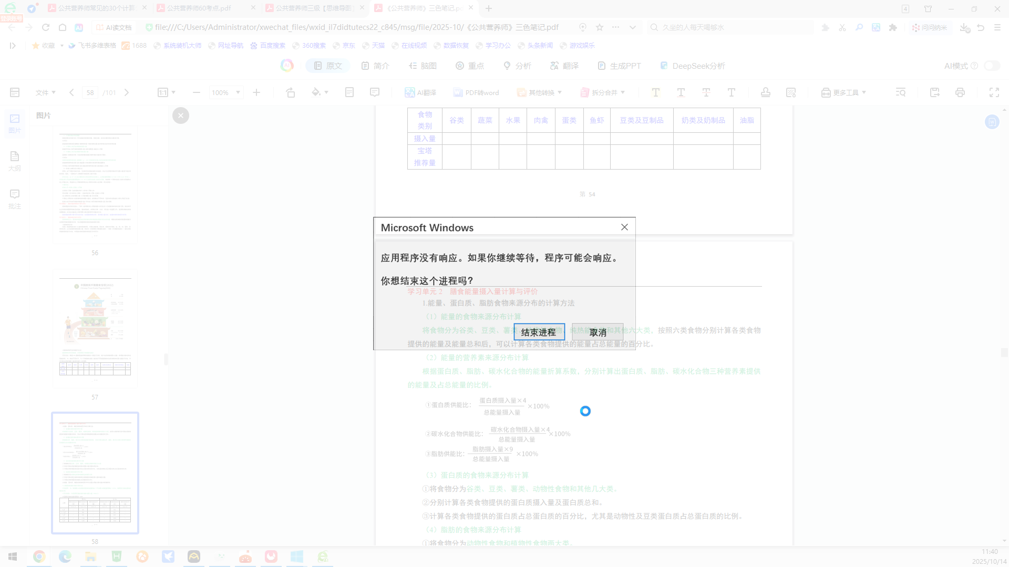The width and height of the screenshot is (1009, 567).
Task: Open the 大纲 outline panel
Action: tap(14, 160)
